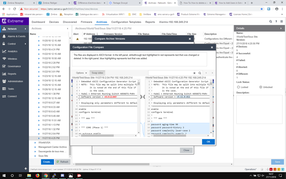Clear the compare search field with X icon
286x179 pixels.
tap(195, 73)
